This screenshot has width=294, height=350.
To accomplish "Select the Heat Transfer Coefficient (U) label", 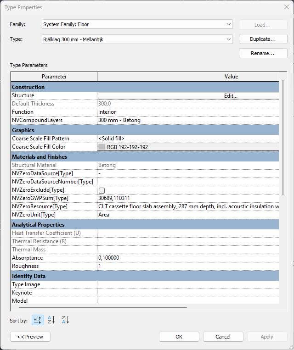I will click(x=46, y=233).
